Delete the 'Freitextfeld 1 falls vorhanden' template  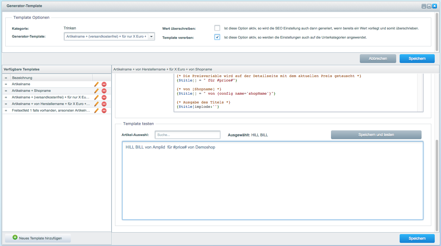click(104, 111)
